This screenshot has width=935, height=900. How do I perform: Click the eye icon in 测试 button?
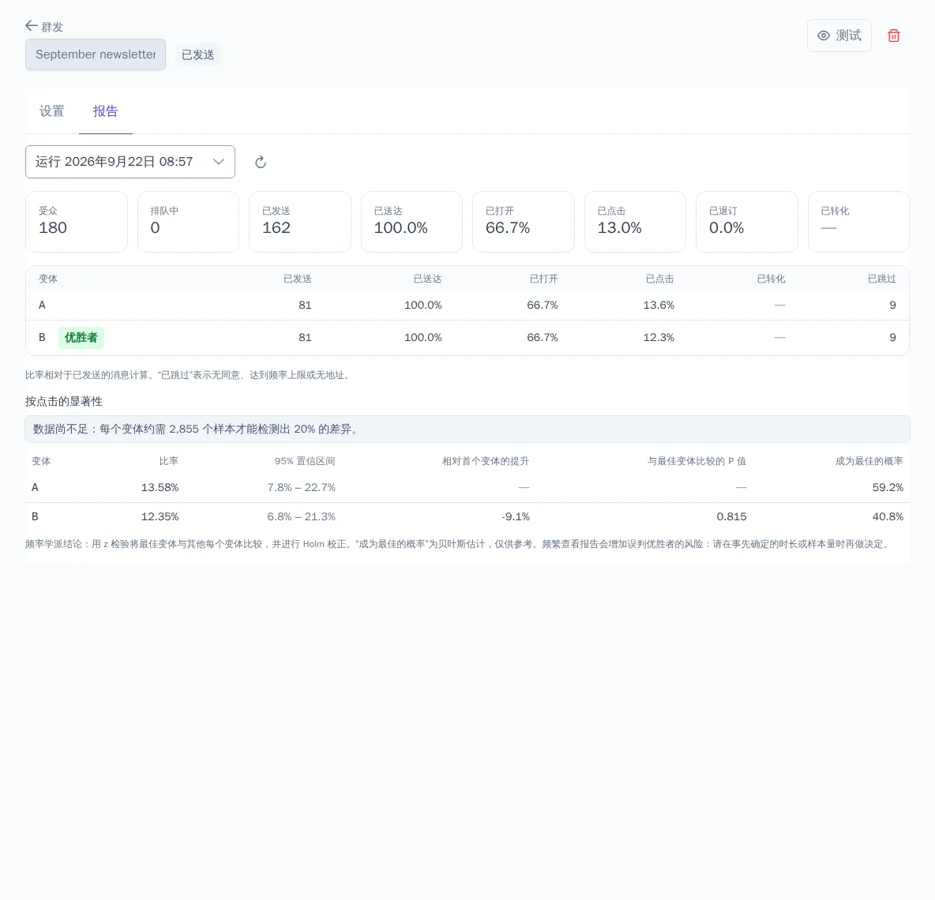coord(824,36)
